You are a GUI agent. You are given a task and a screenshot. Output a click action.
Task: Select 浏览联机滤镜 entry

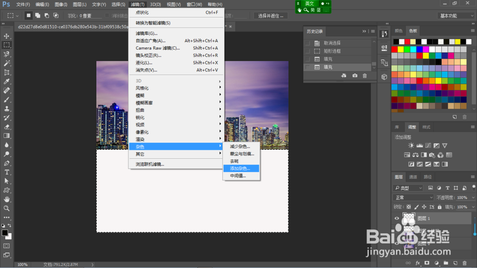[176, 164]
